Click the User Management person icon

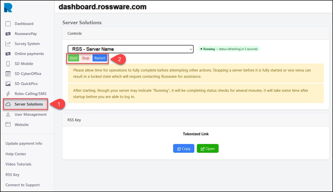[8, 114]
